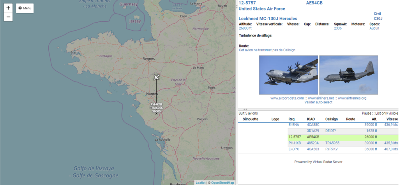The width and height of the screenshot is (399, 185).
Task: Click the Rennes city label on map
Action: pyautogui.click(x=148, y=59)
